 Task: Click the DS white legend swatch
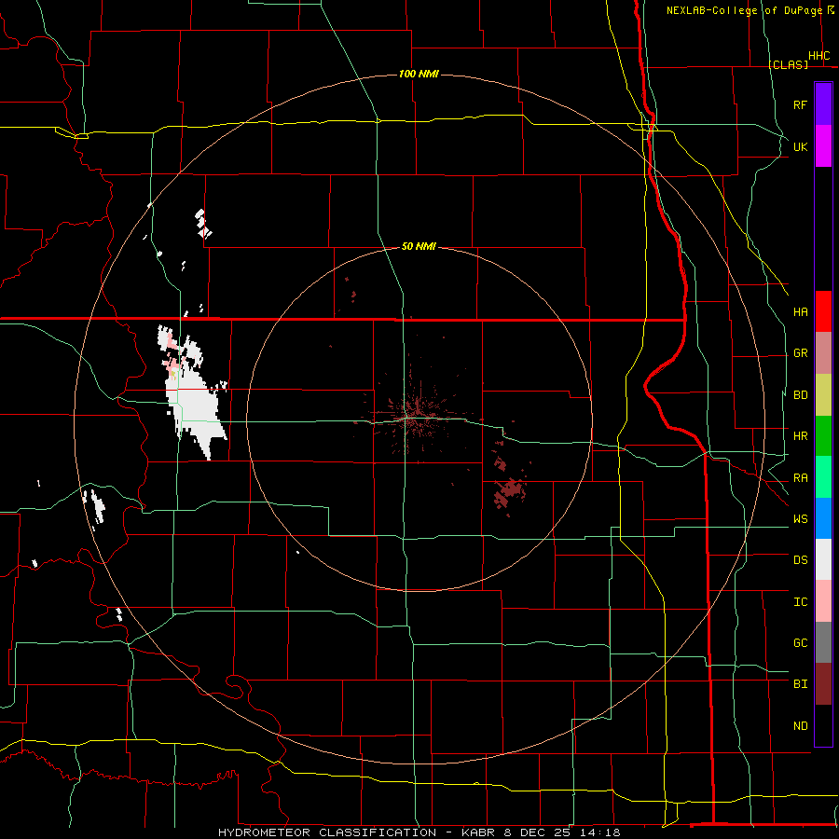pos(823,559)
